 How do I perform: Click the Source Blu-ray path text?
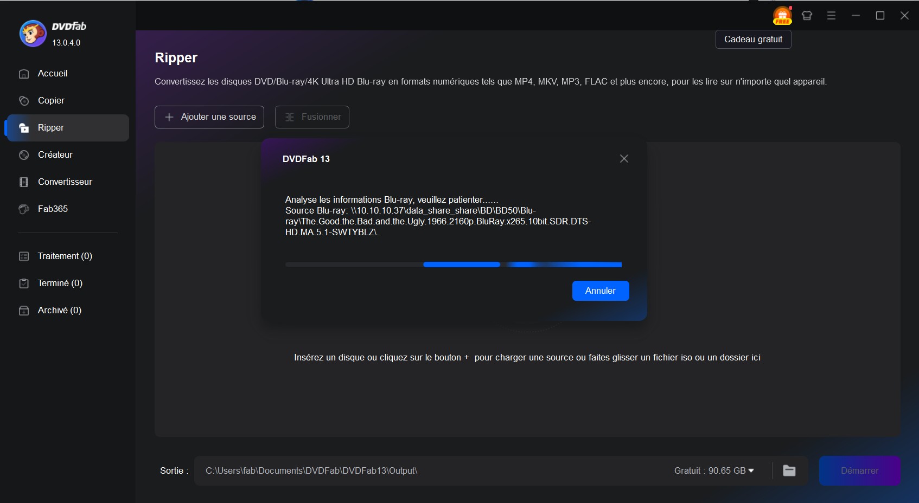pyautogui.click(x=438, y=221)
